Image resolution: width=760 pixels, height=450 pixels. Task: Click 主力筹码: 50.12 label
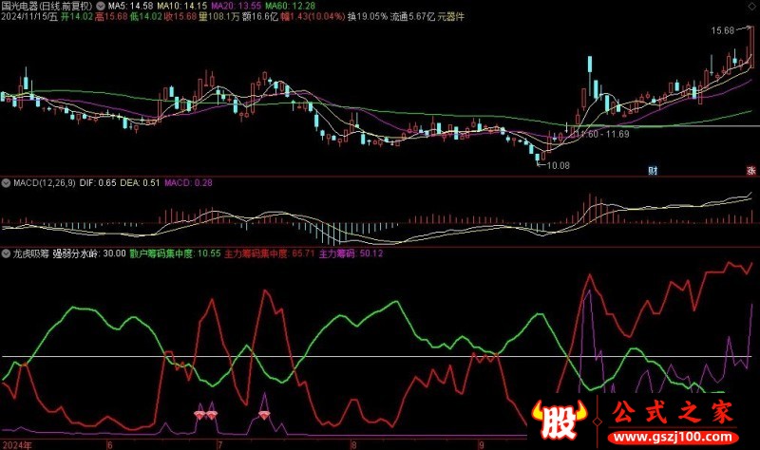point(351,253)
